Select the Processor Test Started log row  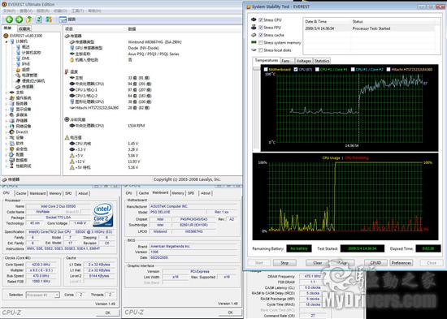(x=370, y=28)
